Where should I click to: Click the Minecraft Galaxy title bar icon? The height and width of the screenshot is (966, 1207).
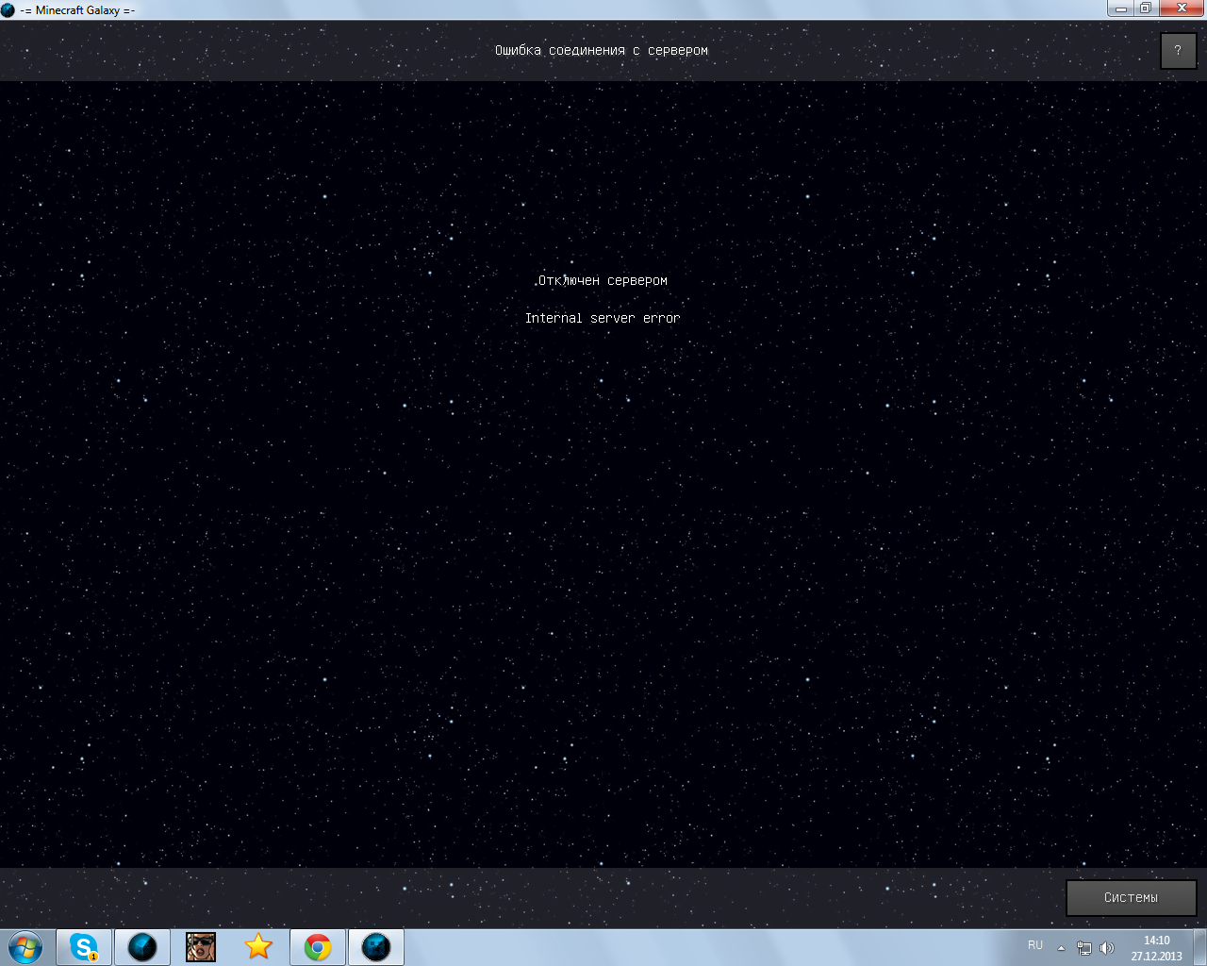tap(8, 9)
